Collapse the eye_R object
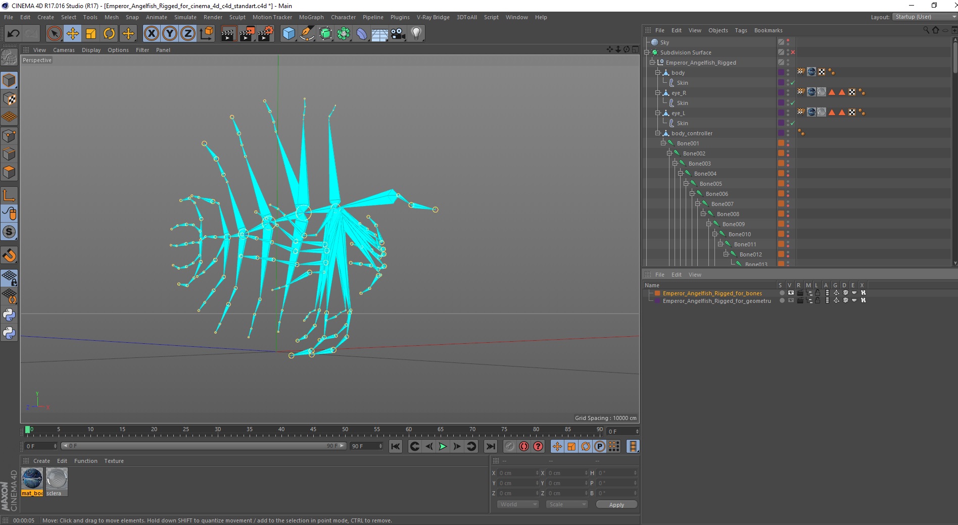958x525 pixels. (658, 93)
